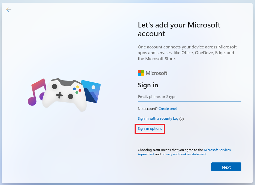
Task: Click the Sign in heading
Action: 148,85
